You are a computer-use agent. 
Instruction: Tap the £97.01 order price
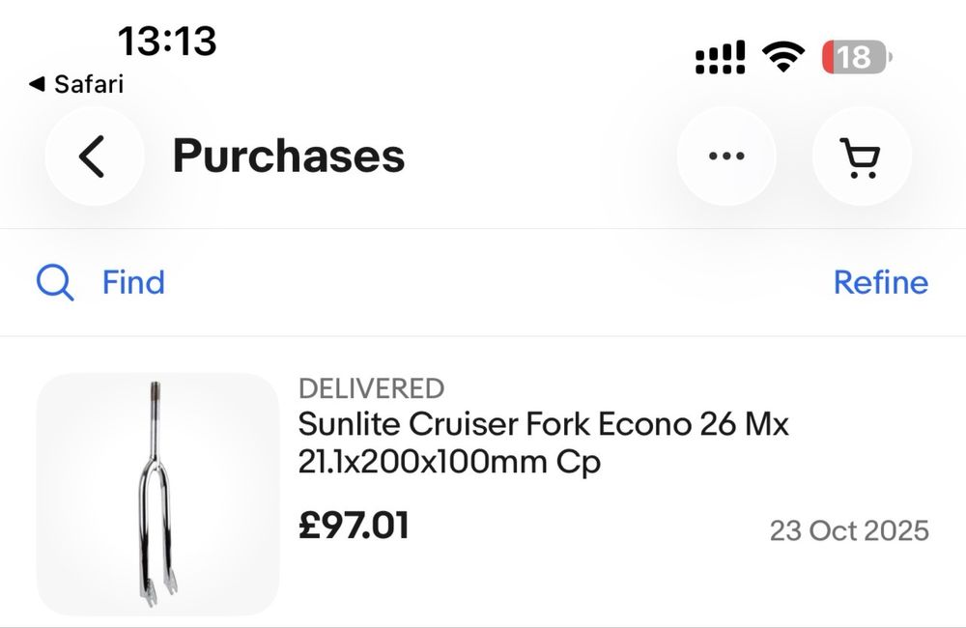[x=354, y=526]
